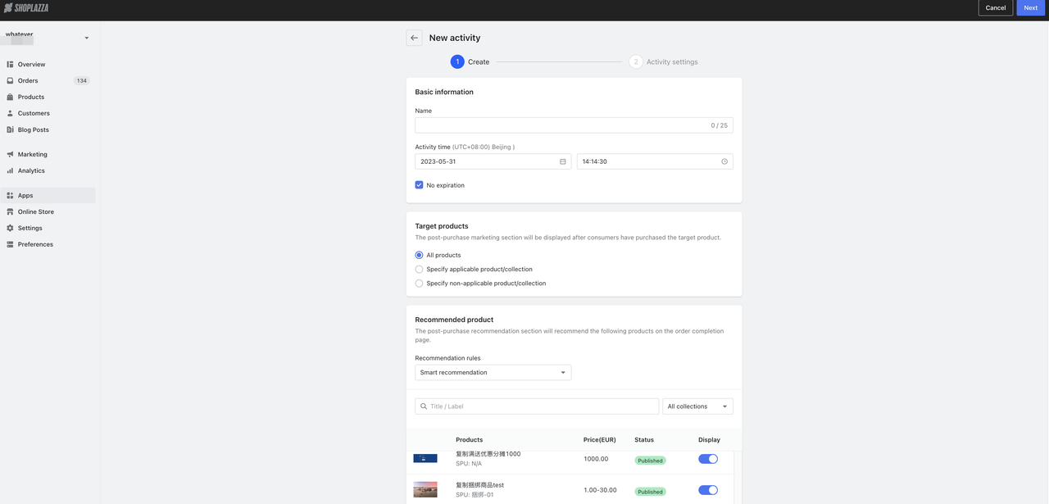Select Specify applicable product/collection radio
The width and height of the screenshot is (1049, 504).
tap(420, 269)
